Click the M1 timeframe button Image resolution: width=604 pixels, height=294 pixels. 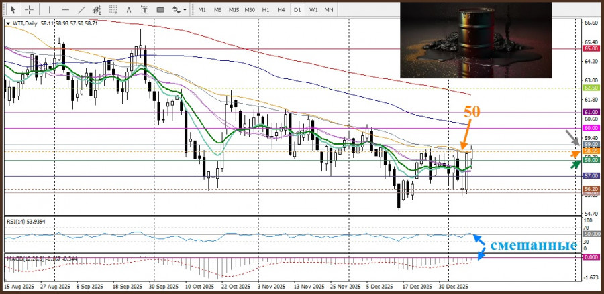coord(202,10)
